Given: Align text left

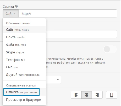Looking at the screenshot, I should [76, 95].
